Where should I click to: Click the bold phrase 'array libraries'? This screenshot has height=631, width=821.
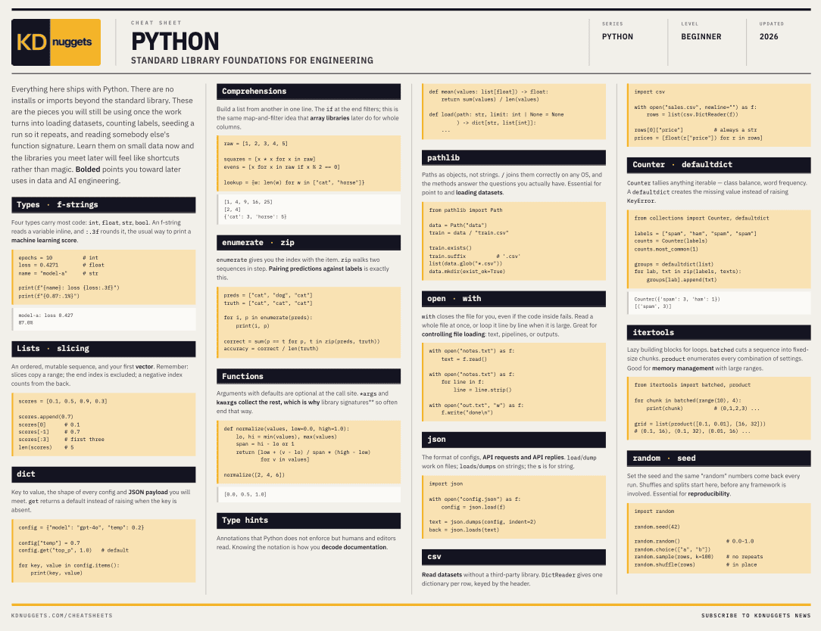coord(330,118)
